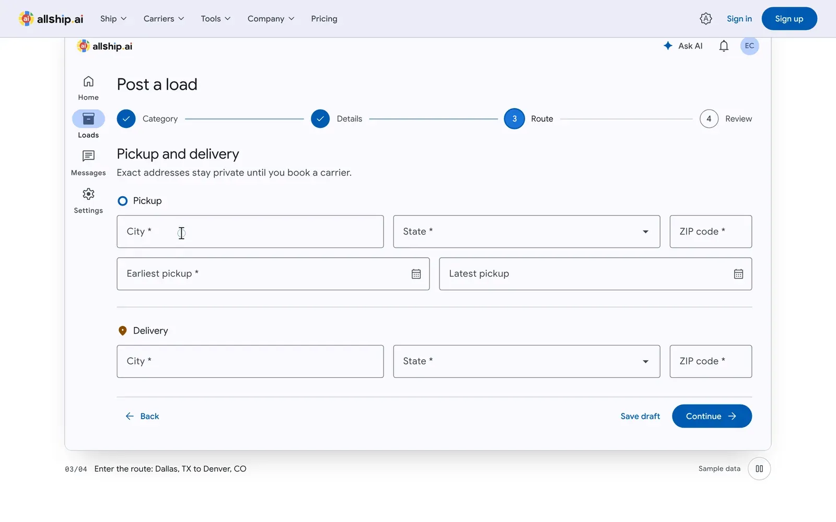Focus the Pickup ZIP code field
836x522 pixels.
click(x=711, y=232)
